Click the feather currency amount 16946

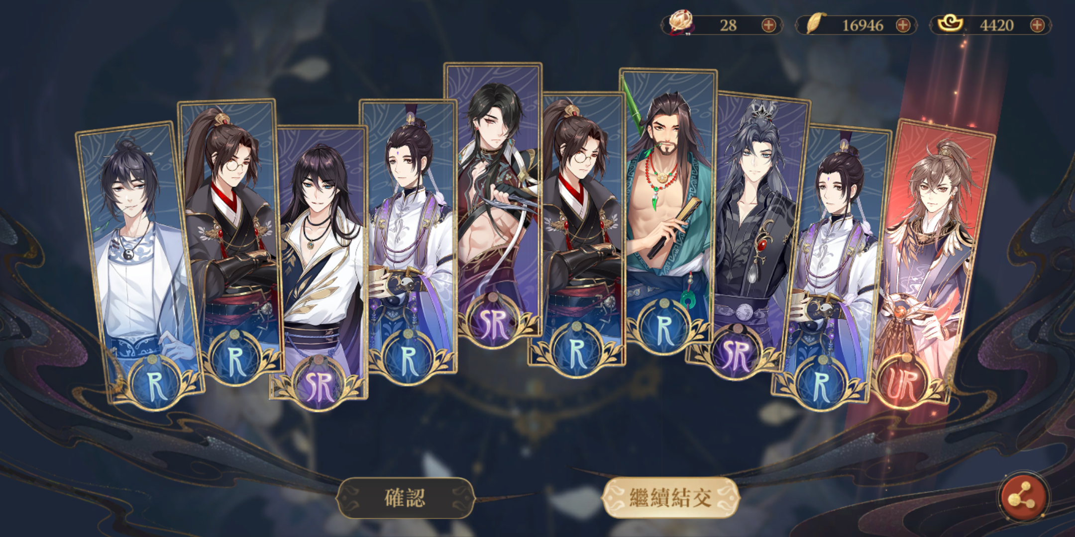[862, 25]
